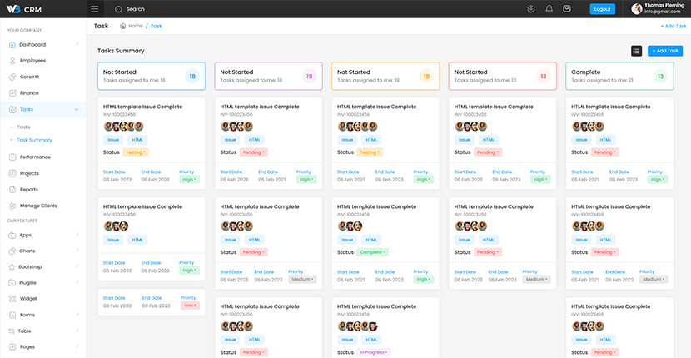Click the blue Logout button
Screen dimensions: 691x358
[x=603, y=9]
